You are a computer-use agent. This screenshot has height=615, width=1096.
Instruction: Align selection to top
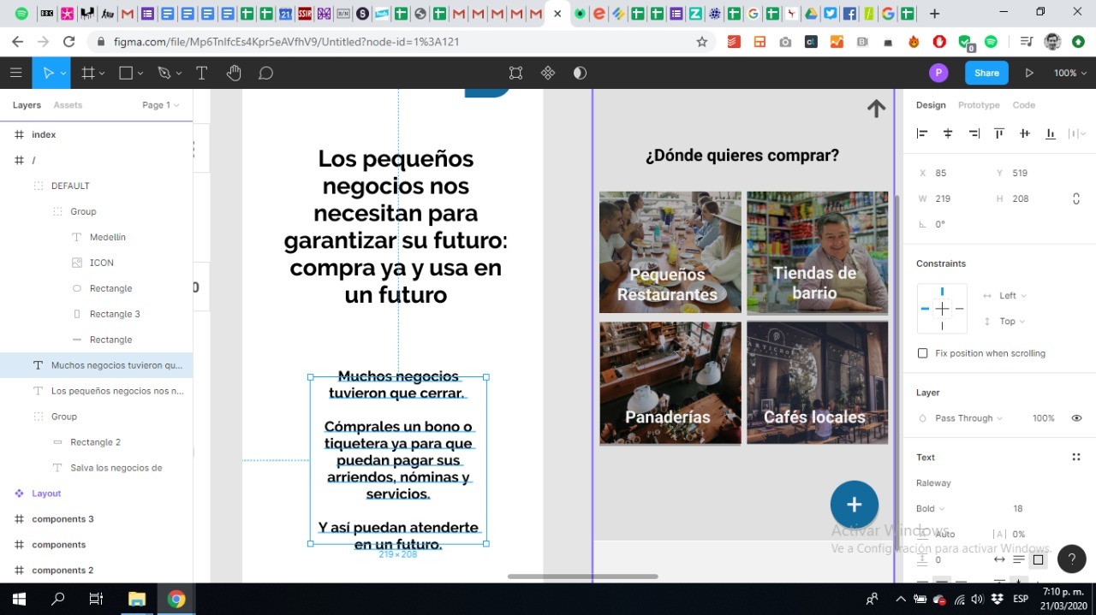click(999, 133)
